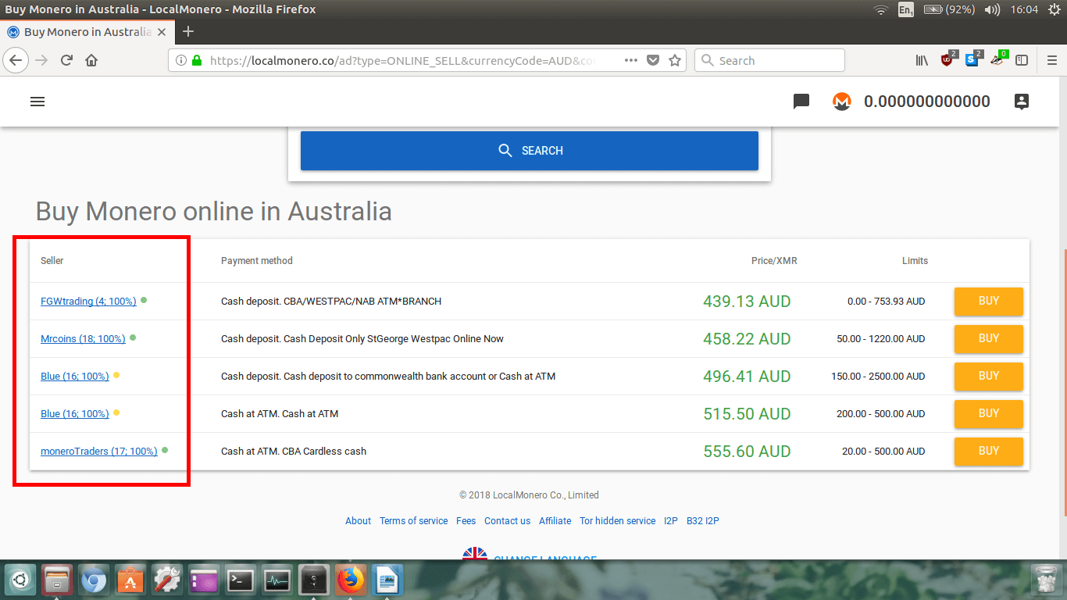The height and width of the screenshot is (600, 1067).
Task: Open the Trash in the dock
Action: pyautogui.click(x=1045, y=580)
